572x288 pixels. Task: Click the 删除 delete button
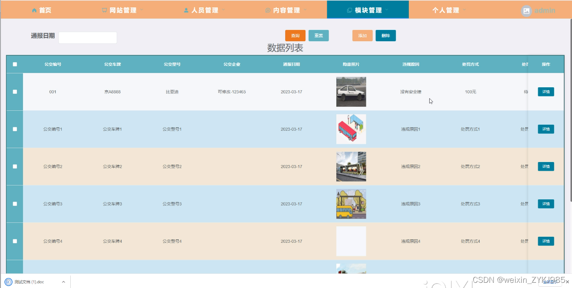386,36
